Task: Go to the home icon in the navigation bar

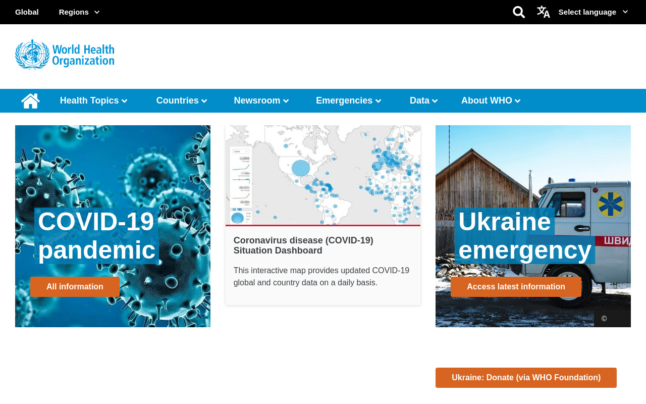Action: tap(30, 100)
